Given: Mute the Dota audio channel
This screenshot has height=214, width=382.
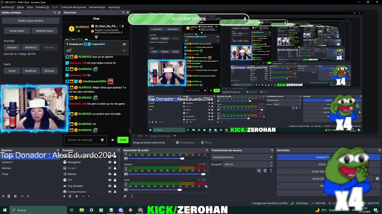Looking at the screenshot, I should (x=126, y=190).
